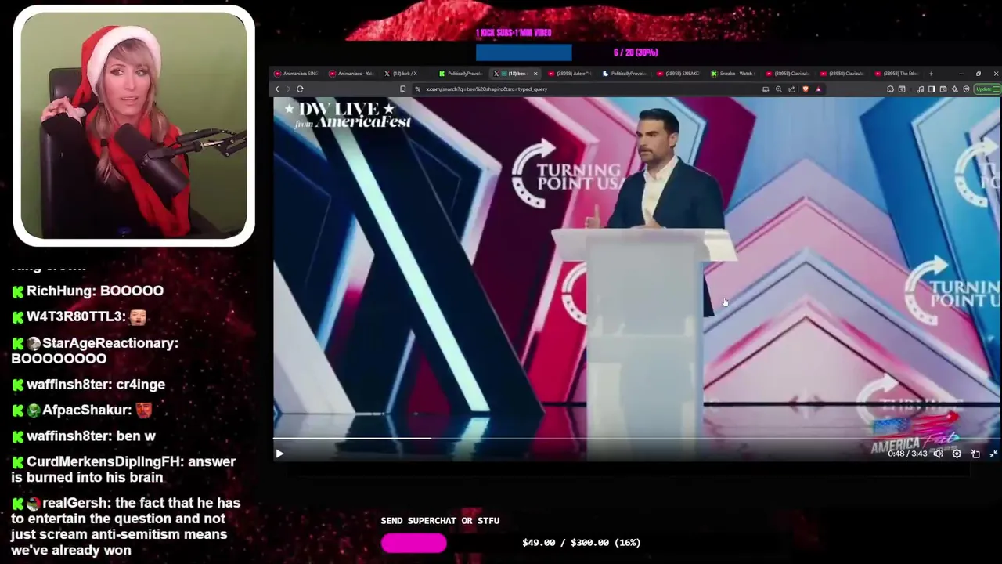
Task: Seek along the video progress bar
Action: pos(636,439)
